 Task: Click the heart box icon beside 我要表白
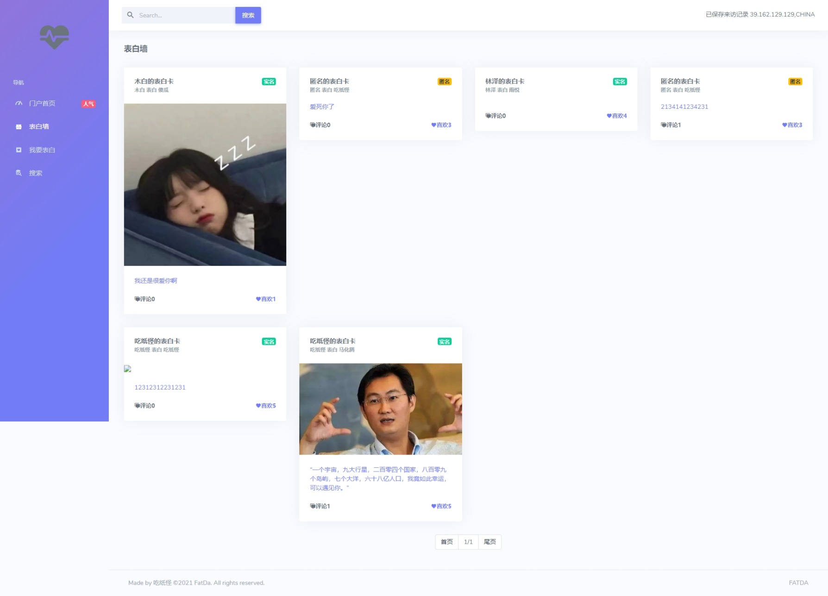(x=19, y=150)
